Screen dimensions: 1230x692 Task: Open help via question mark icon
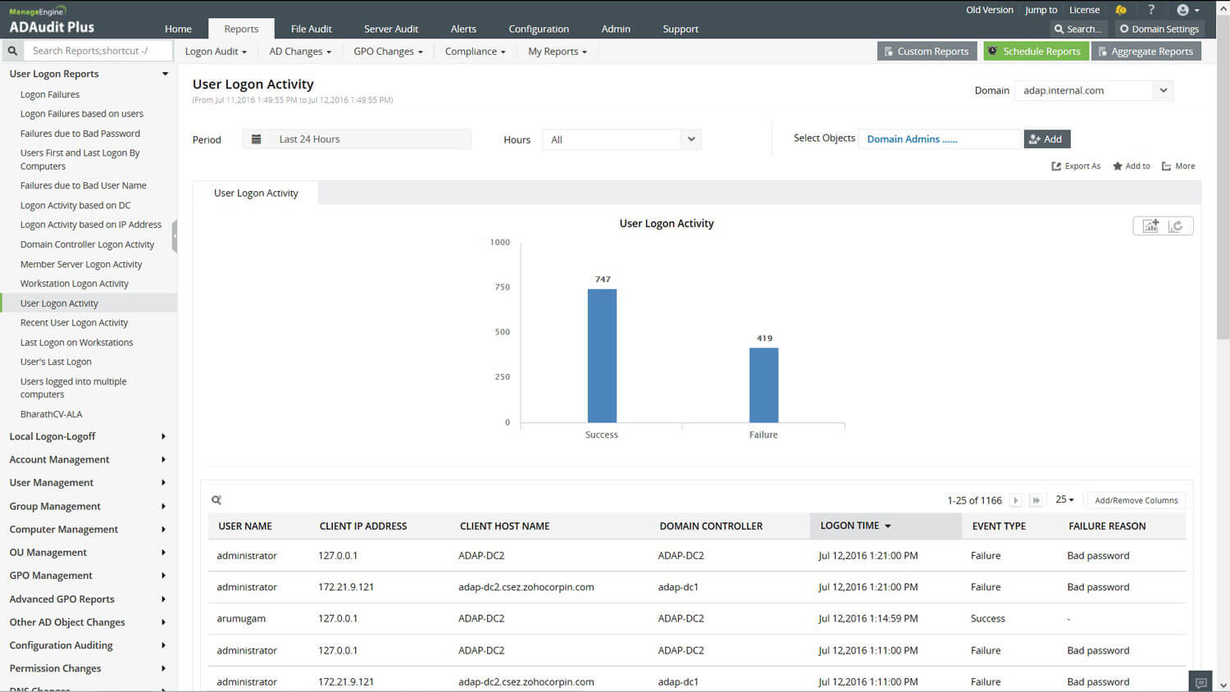(x=1151, y=10)
